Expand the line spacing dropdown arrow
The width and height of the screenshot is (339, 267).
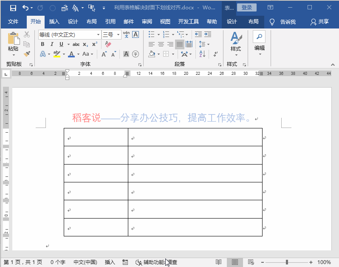click(x=209, y=44)
